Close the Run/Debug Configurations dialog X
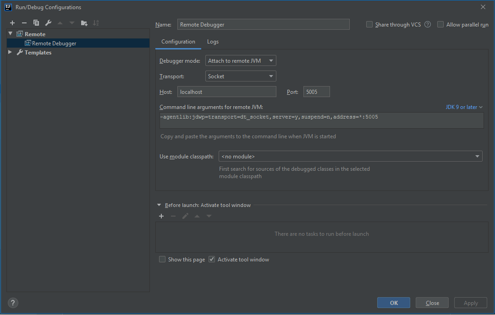Viewport: 495px width, 315px height. tap(483, 7)
